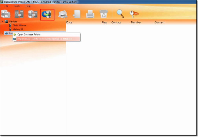Click the recycle bin delete toolbar icon

point(104,14)
